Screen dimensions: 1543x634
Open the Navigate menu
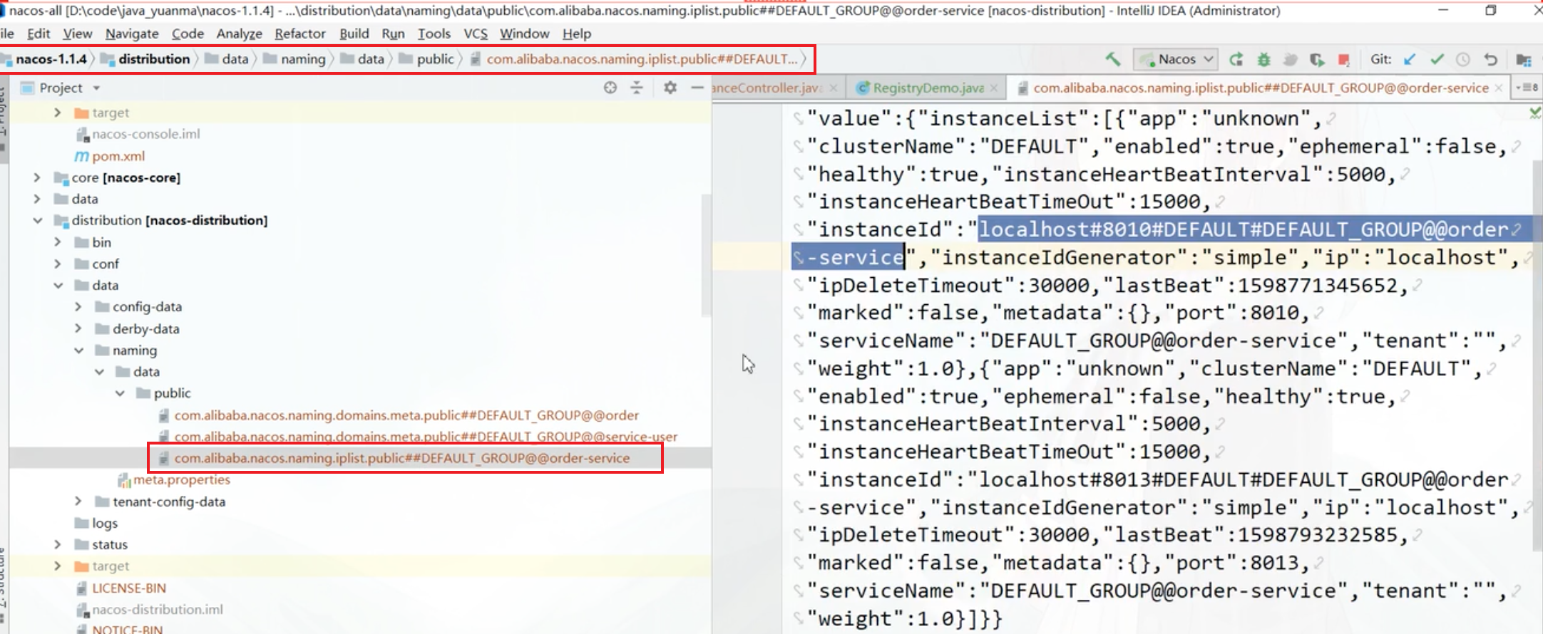tap(132, 33)
